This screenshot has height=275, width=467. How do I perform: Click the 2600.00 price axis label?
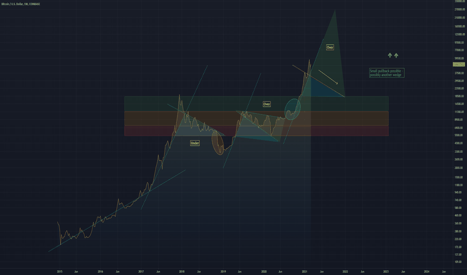(x=459, y=159)
